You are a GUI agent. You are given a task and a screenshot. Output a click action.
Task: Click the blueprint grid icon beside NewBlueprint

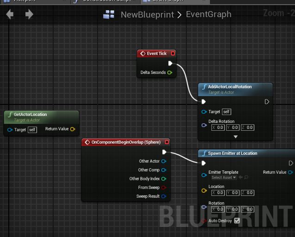109,14
